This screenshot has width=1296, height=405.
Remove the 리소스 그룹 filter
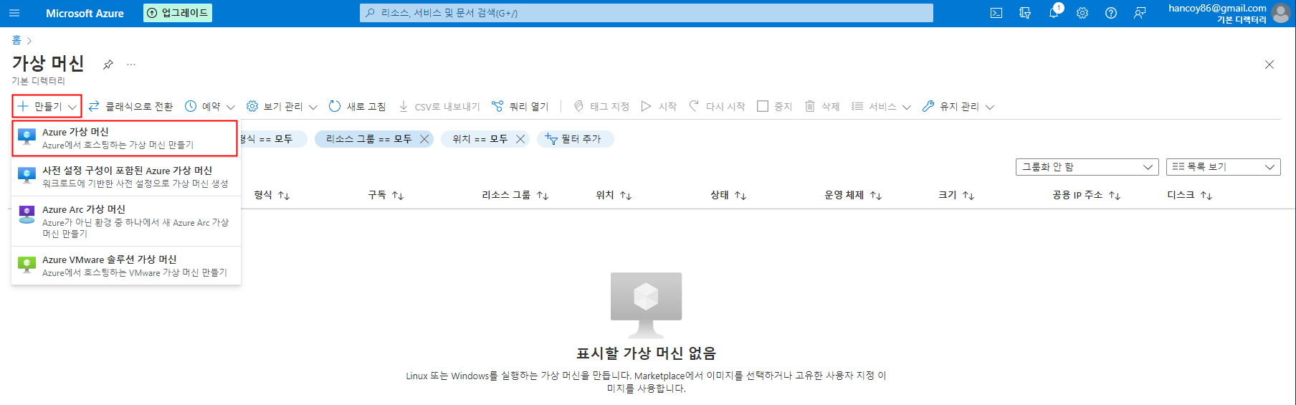(424, 139)
